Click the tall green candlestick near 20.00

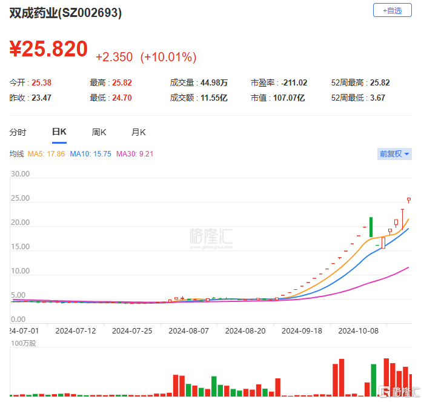click(371, 227)
